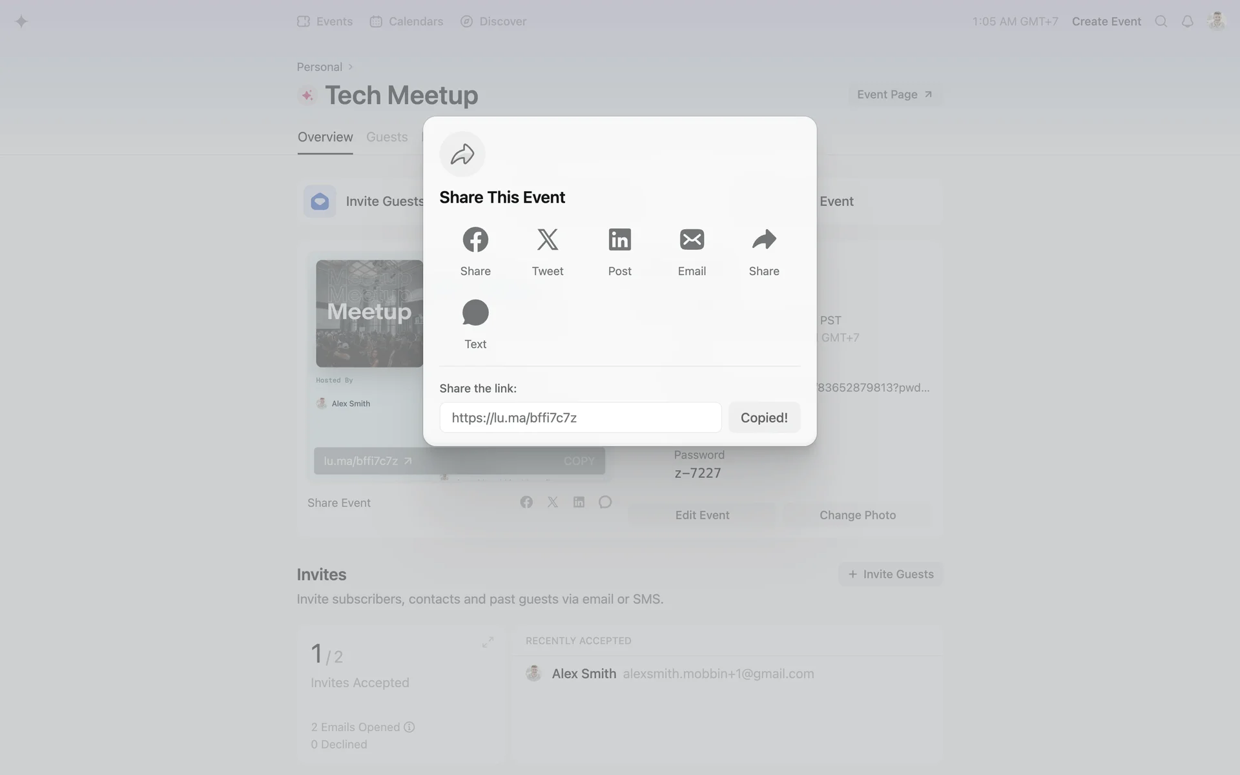Expand the Invites Accepted stats panel

(488, 642)
